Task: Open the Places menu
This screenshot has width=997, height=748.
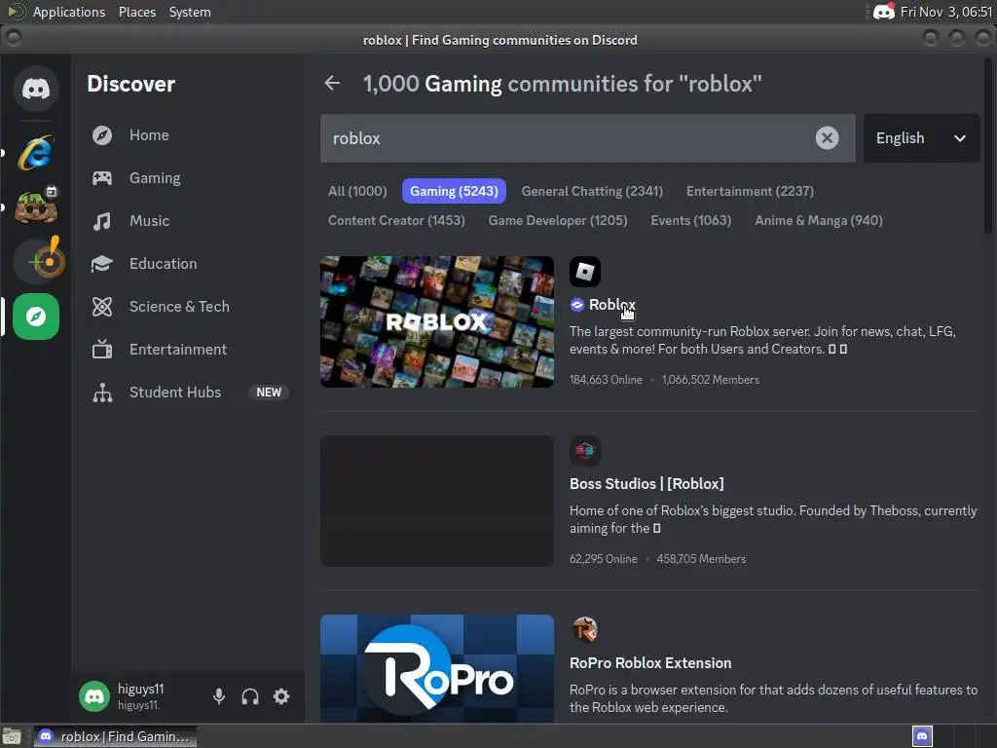Action: (136, 12)
